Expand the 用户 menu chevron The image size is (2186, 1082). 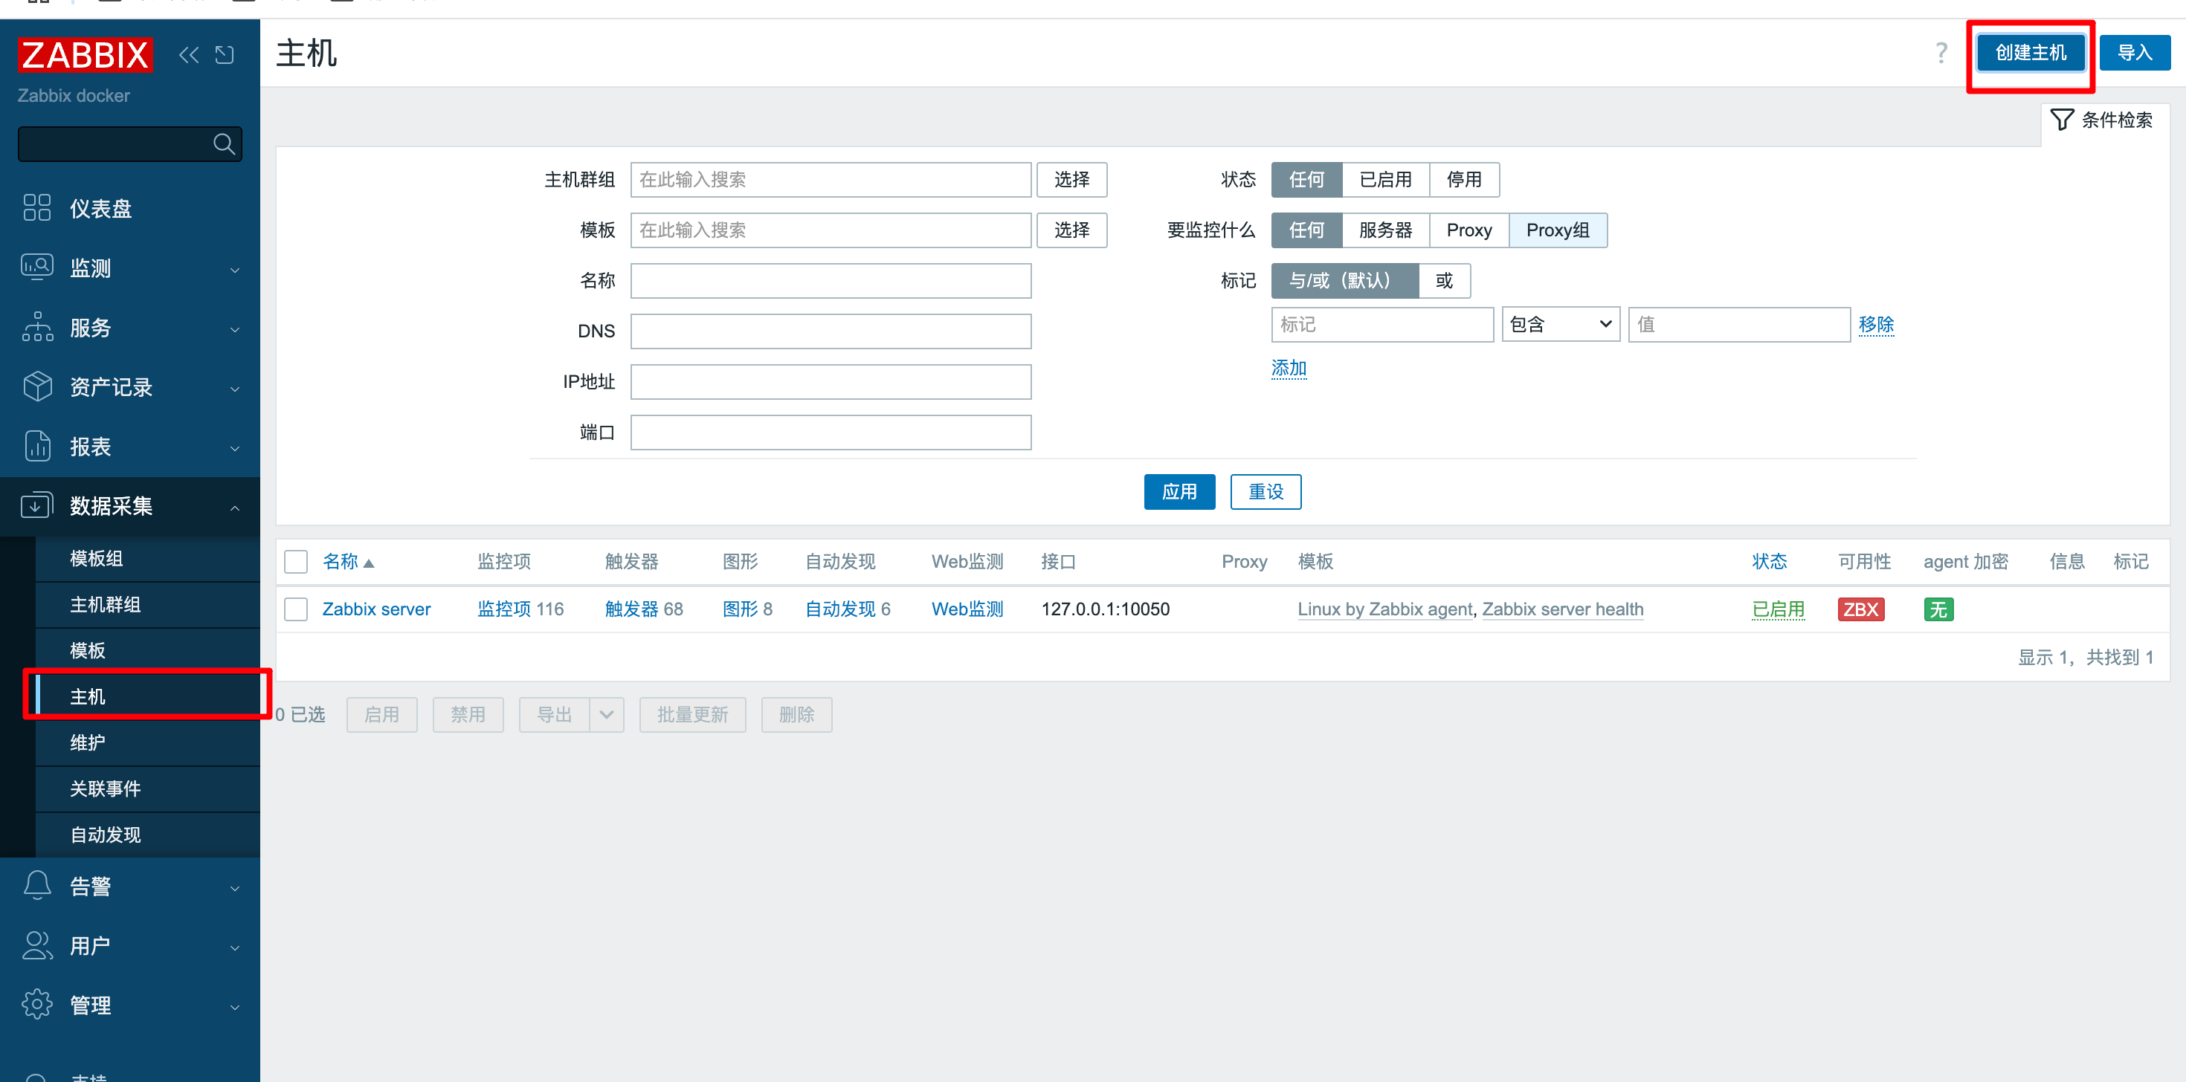[235, 948]
